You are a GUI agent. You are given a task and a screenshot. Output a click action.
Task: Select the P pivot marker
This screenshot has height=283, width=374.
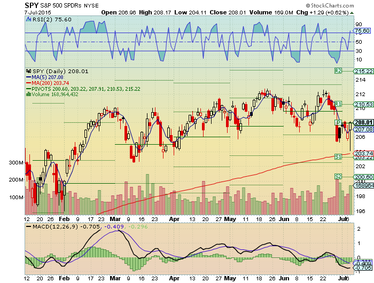click(x=338, y=123)
